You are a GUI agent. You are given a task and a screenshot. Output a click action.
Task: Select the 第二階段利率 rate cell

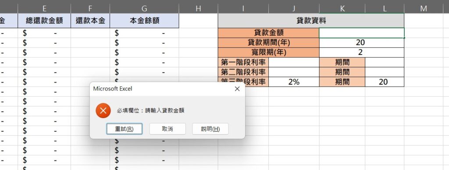coord(294,72)
